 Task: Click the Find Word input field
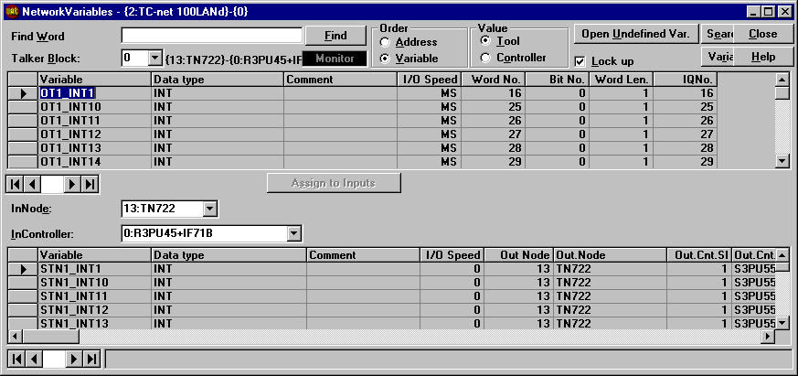211,36
